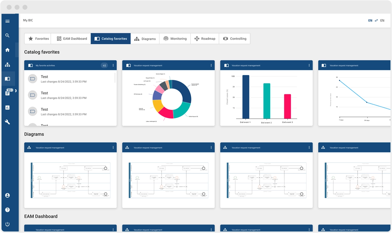The image size is (392, 233).
Task: Open the user profile sidebar icon
Action: pyautogui.click(x=8, y=195)
